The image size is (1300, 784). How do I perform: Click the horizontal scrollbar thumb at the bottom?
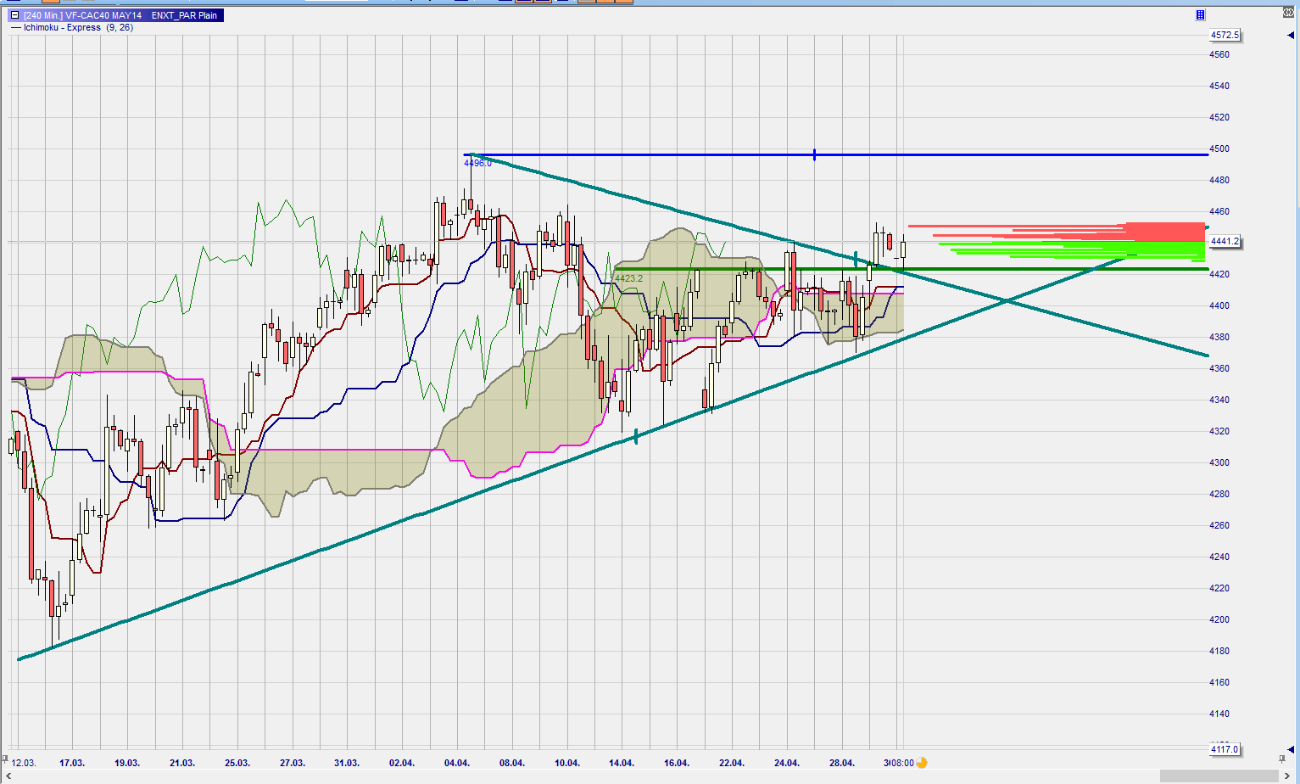pyautogui.click(x=1219, y=776)
